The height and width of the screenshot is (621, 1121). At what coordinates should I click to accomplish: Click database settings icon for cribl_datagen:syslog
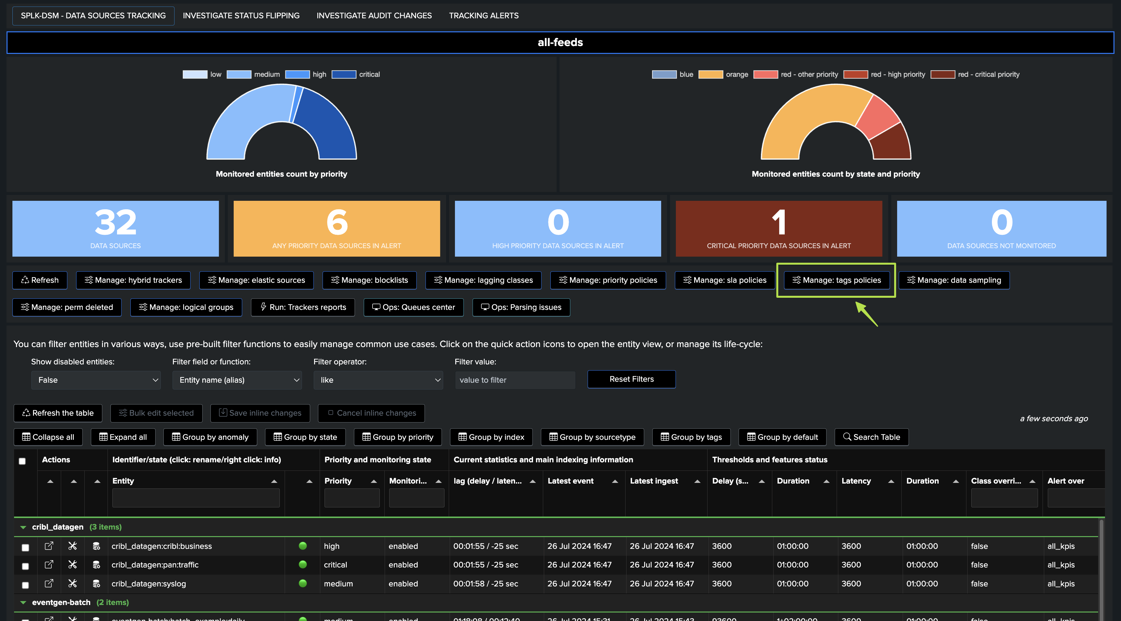point(96,583)
